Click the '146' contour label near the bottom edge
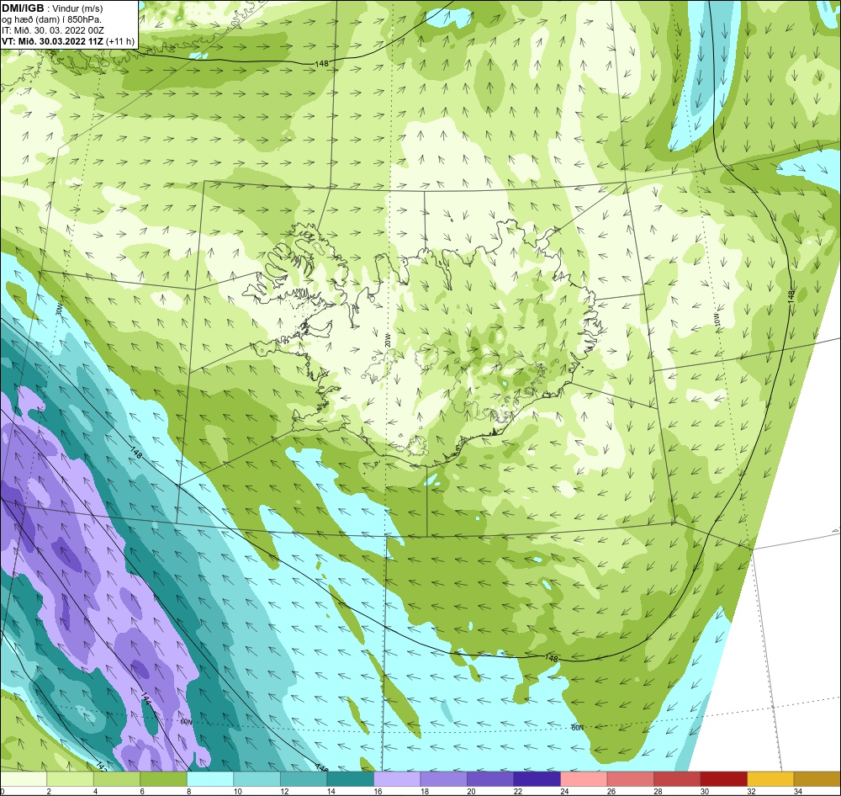This screenshot has height=796, width=841. 320,768
